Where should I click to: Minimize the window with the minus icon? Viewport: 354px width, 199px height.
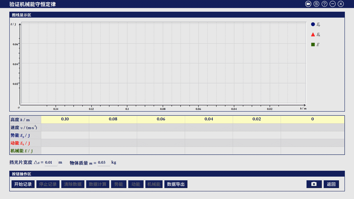pos(333,4)
